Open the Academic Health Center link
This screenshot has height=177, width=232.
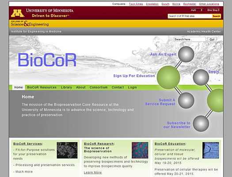click(204, 31)
